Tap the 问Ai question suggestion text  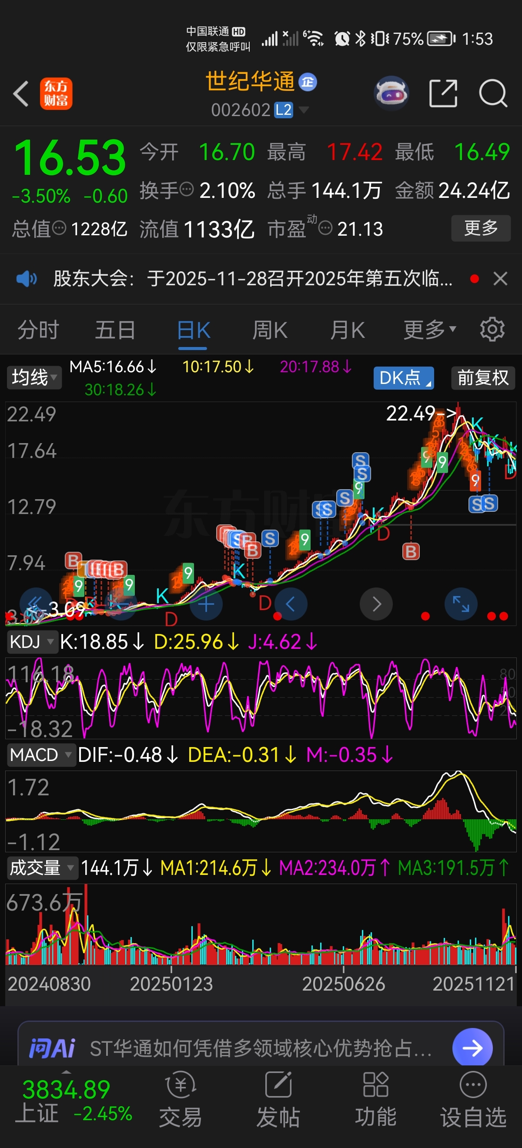click(261, 1048)
